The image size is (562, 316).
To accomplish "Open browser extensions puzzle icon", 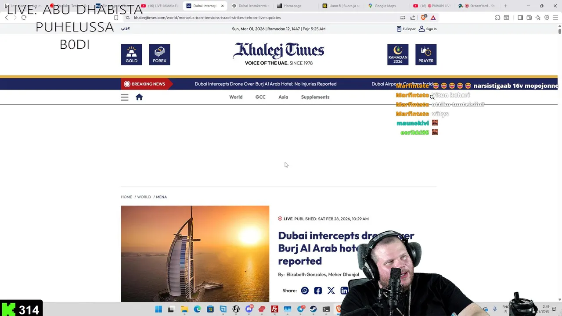I will 497,18.
